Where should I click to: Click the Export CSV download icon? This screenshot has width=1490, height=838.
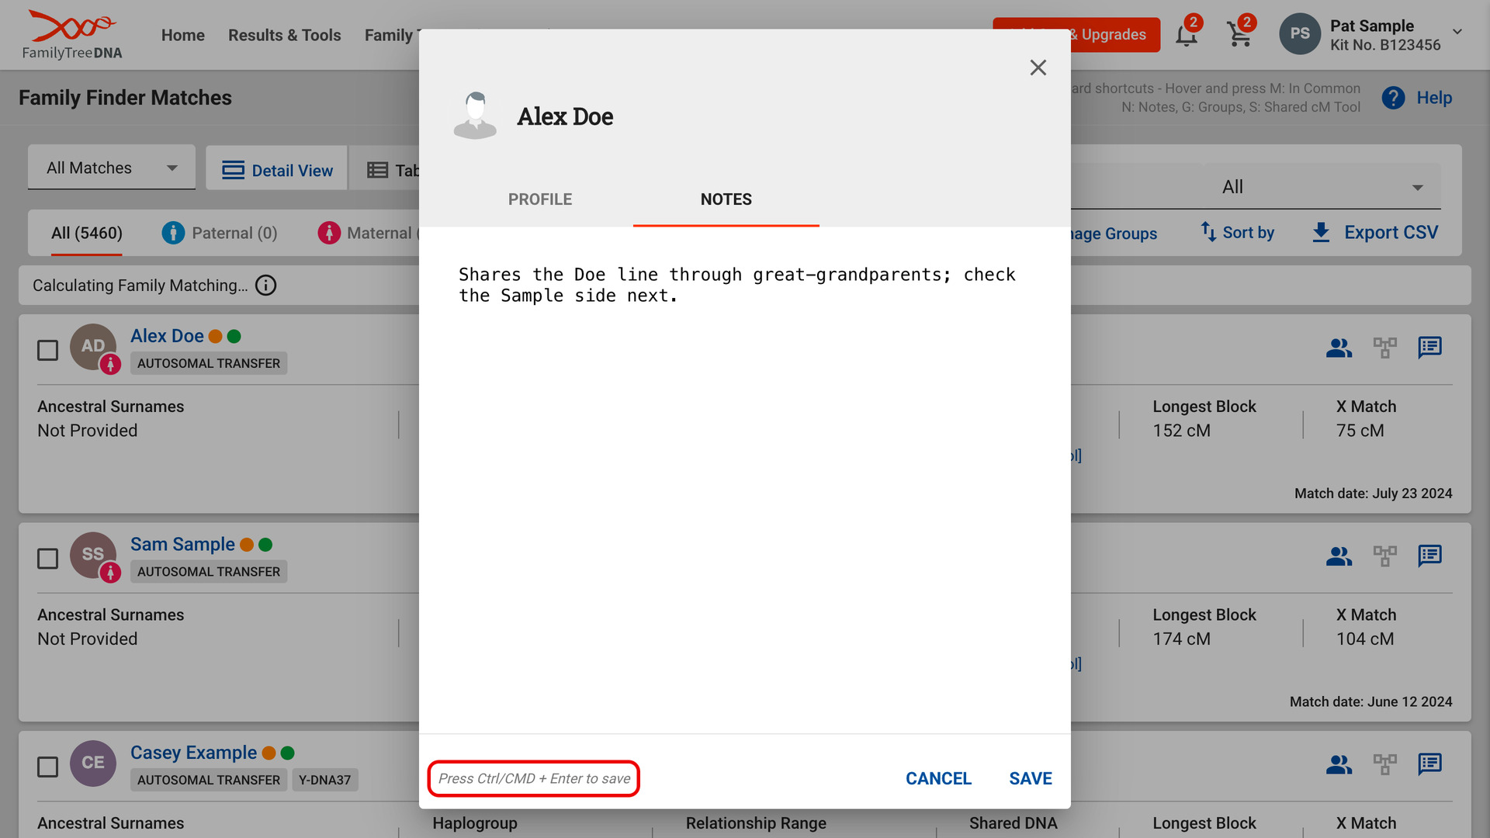[x=1321, y=232]
